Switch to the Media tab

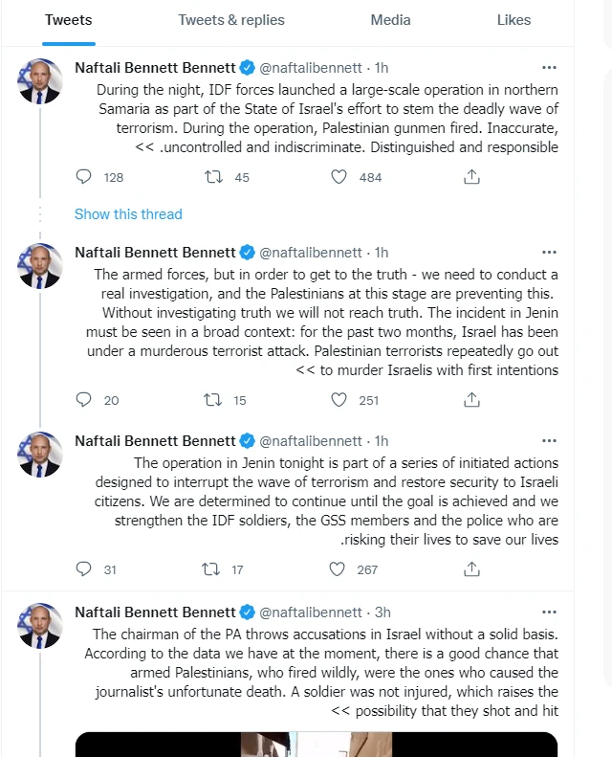tap(390, 20)
